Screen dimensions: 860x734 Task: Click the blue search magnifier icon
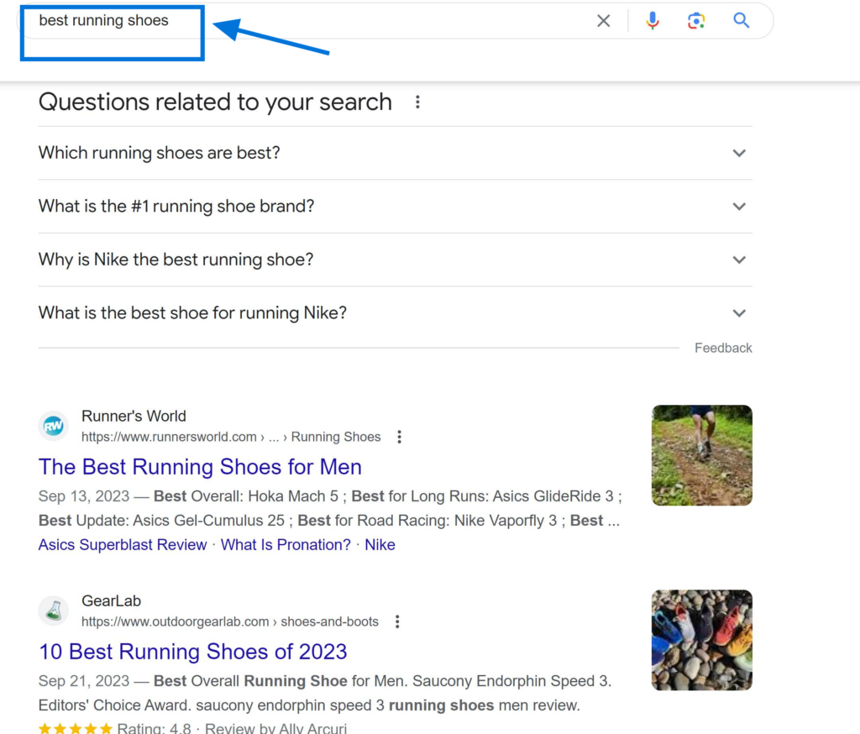740,20
